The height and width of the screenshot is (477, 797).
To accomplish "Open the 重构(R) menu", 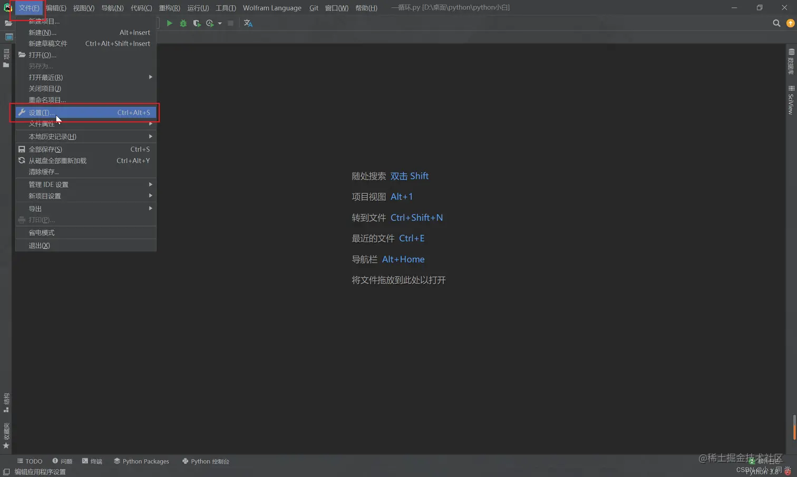I will (x=169, y=8).
